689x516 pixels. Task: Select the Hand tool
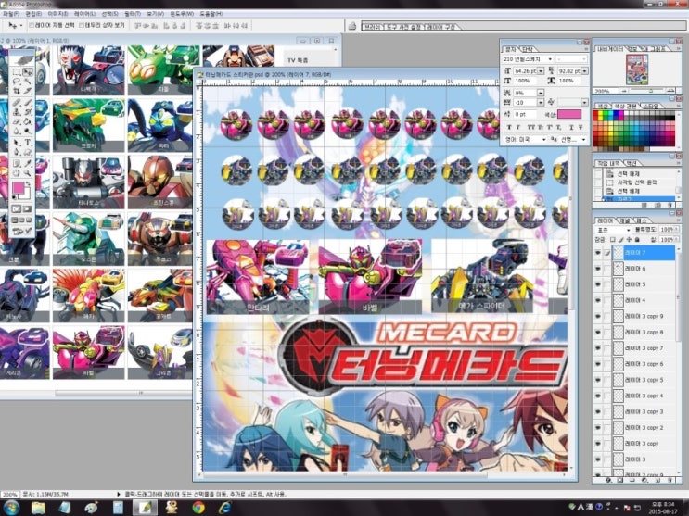(17, 173)
